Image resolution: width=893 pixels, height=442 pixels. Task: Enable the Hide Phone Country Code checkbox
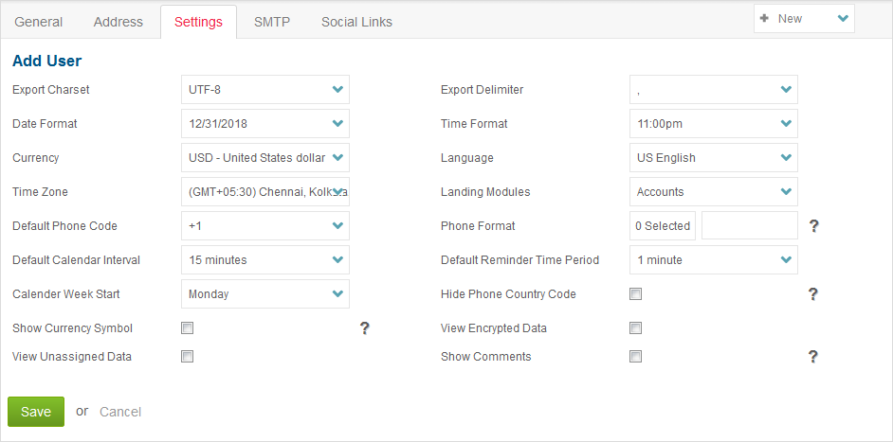point(635,294)
